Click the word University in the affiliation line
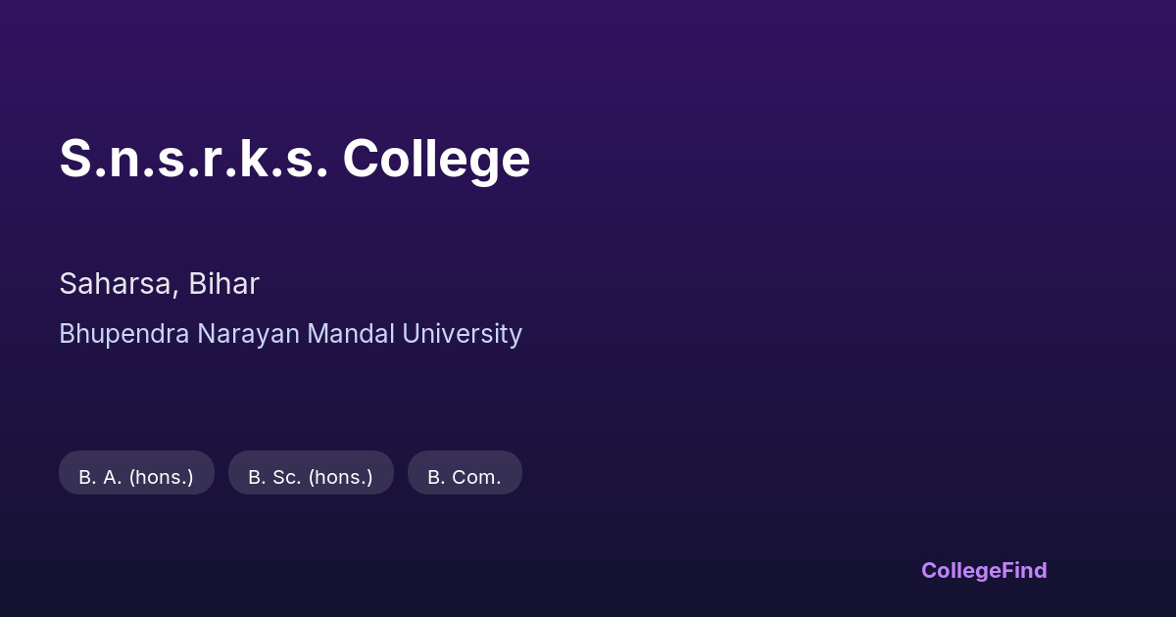Screen dimensions: 1176x617 [463, 334]
